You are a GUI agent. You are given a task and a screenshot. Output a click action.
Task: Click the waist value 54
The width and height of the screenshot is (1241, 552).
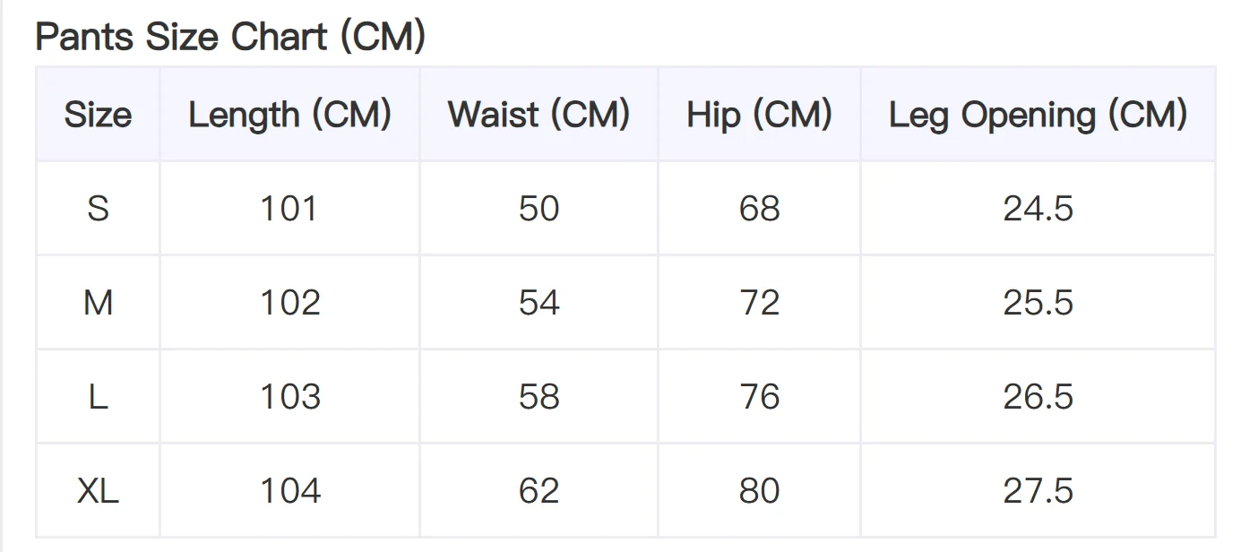pos(539,303)
